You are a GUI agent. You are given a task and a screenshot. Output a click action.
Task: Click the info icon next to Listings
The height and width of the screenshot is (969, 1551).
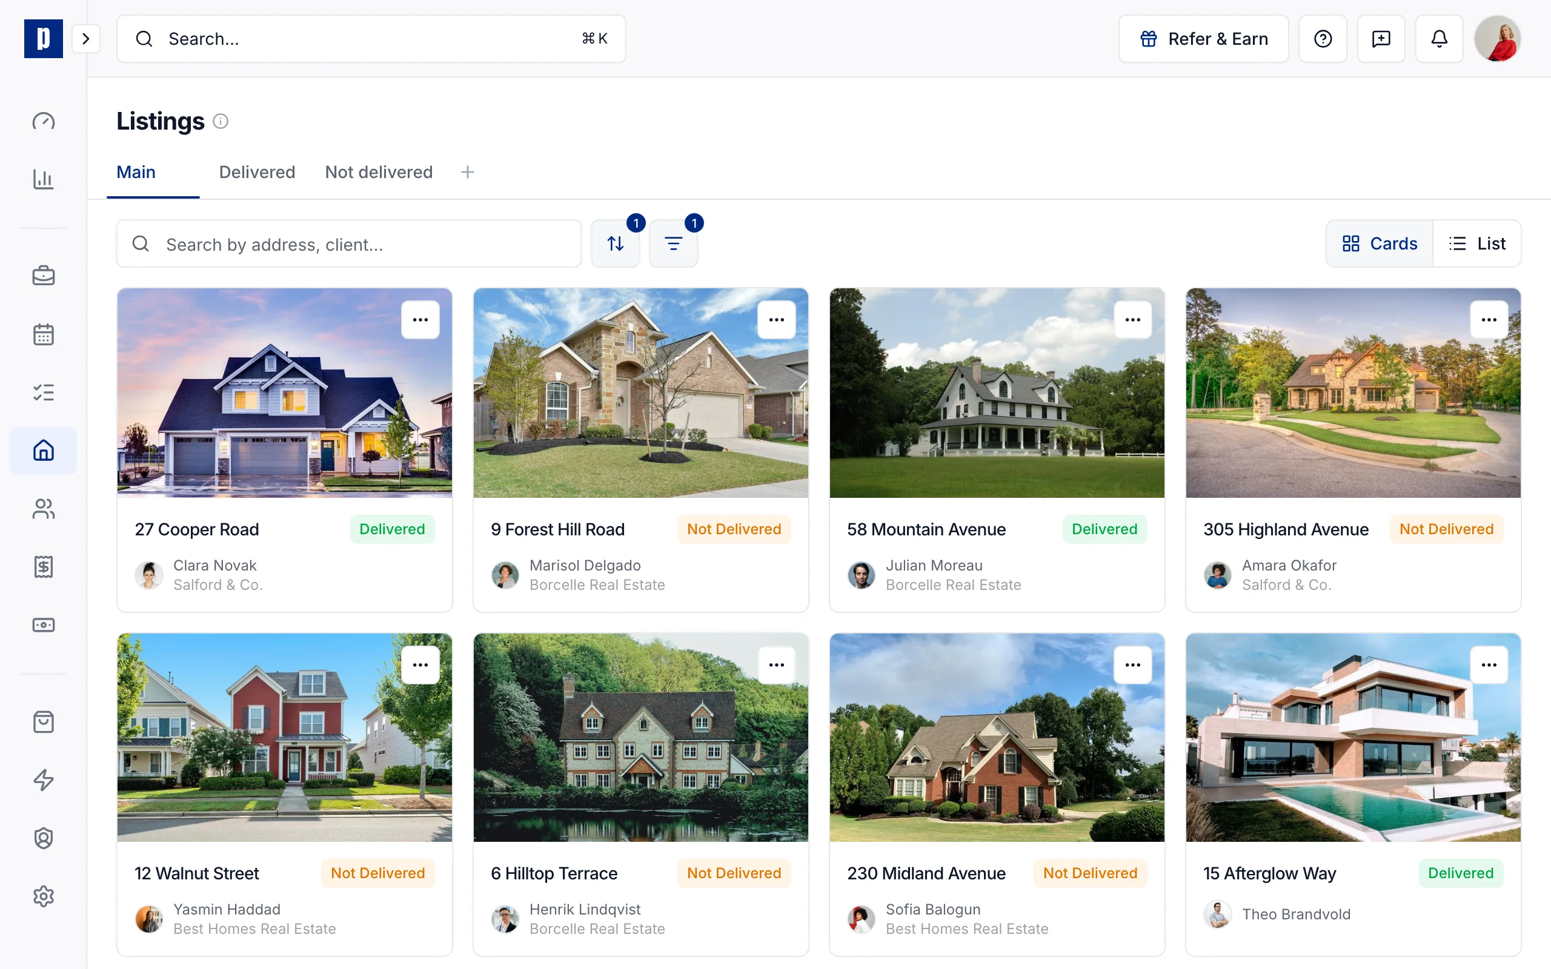coord(221,121)
